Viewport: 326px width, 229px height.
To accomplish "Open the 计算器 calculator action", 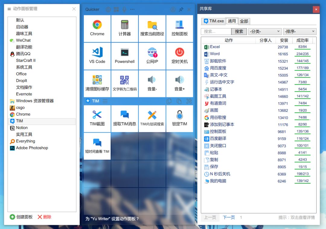I will 125,28.
